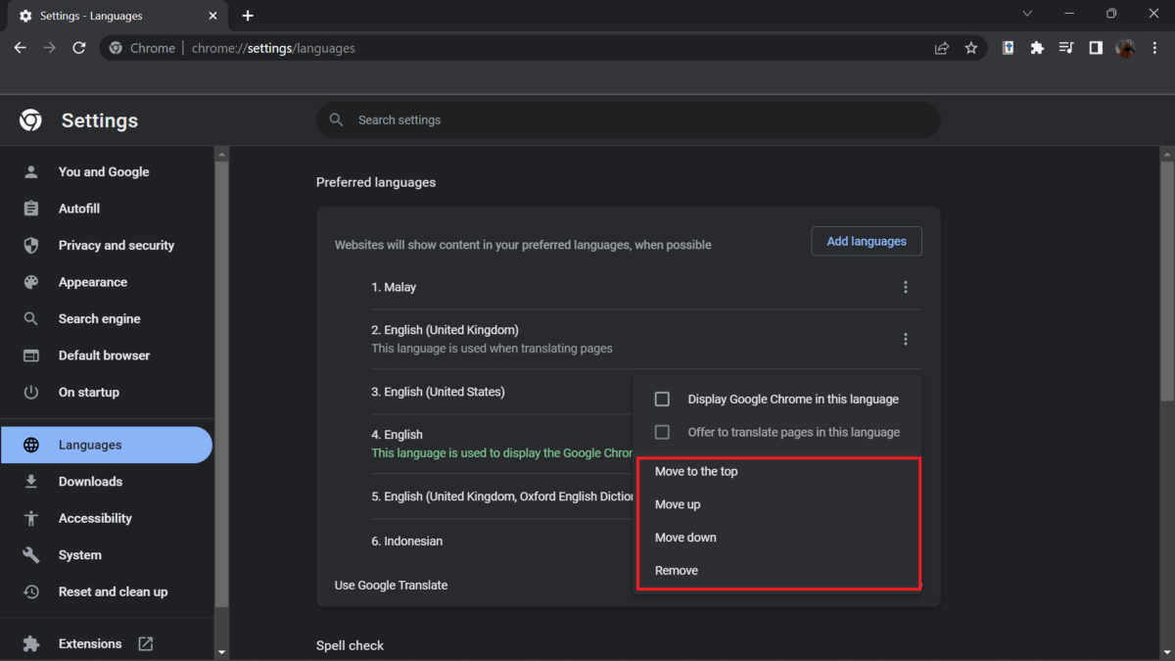Open a new tab with the plus icon
The width and height of the screenshot is (1175, 661).
click(248, 16)
